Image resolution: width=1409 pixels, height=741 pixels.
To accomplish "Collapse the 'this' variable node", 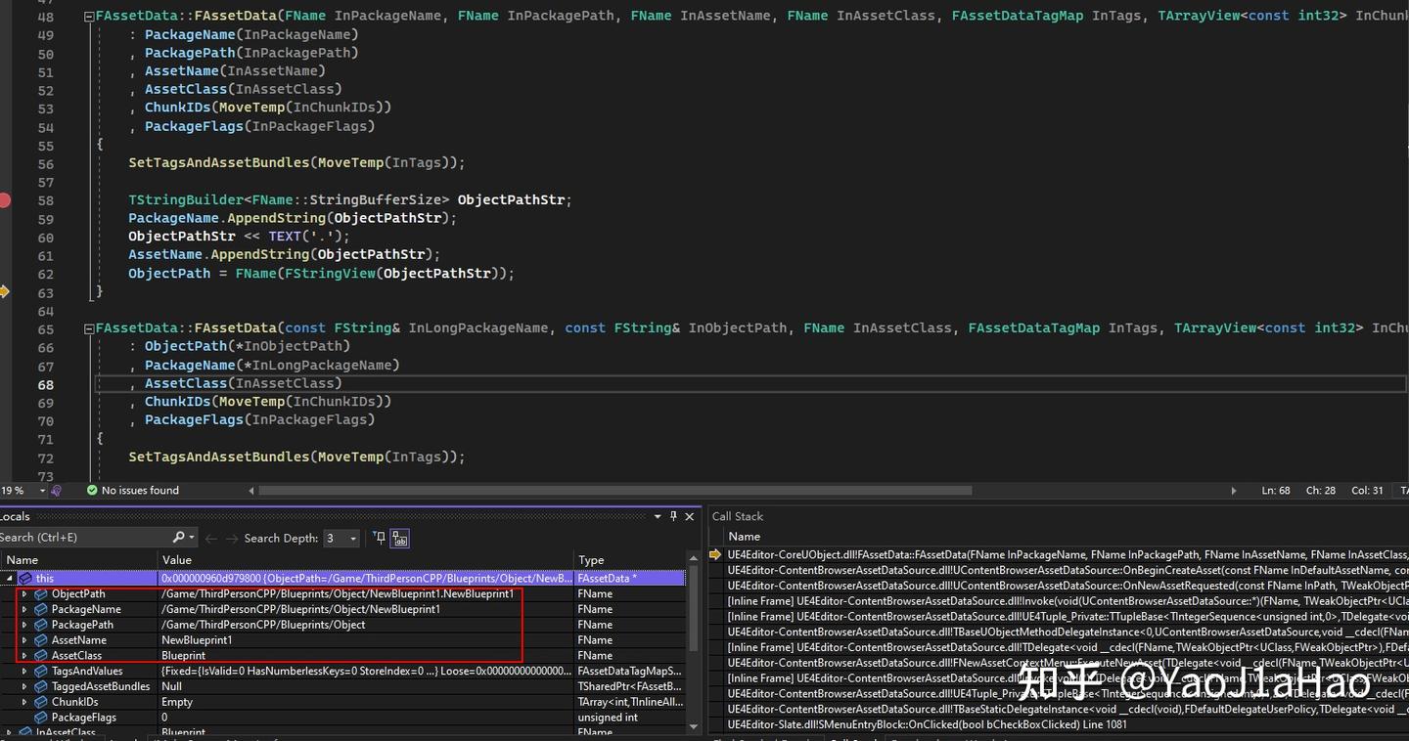I will (10, 579).
